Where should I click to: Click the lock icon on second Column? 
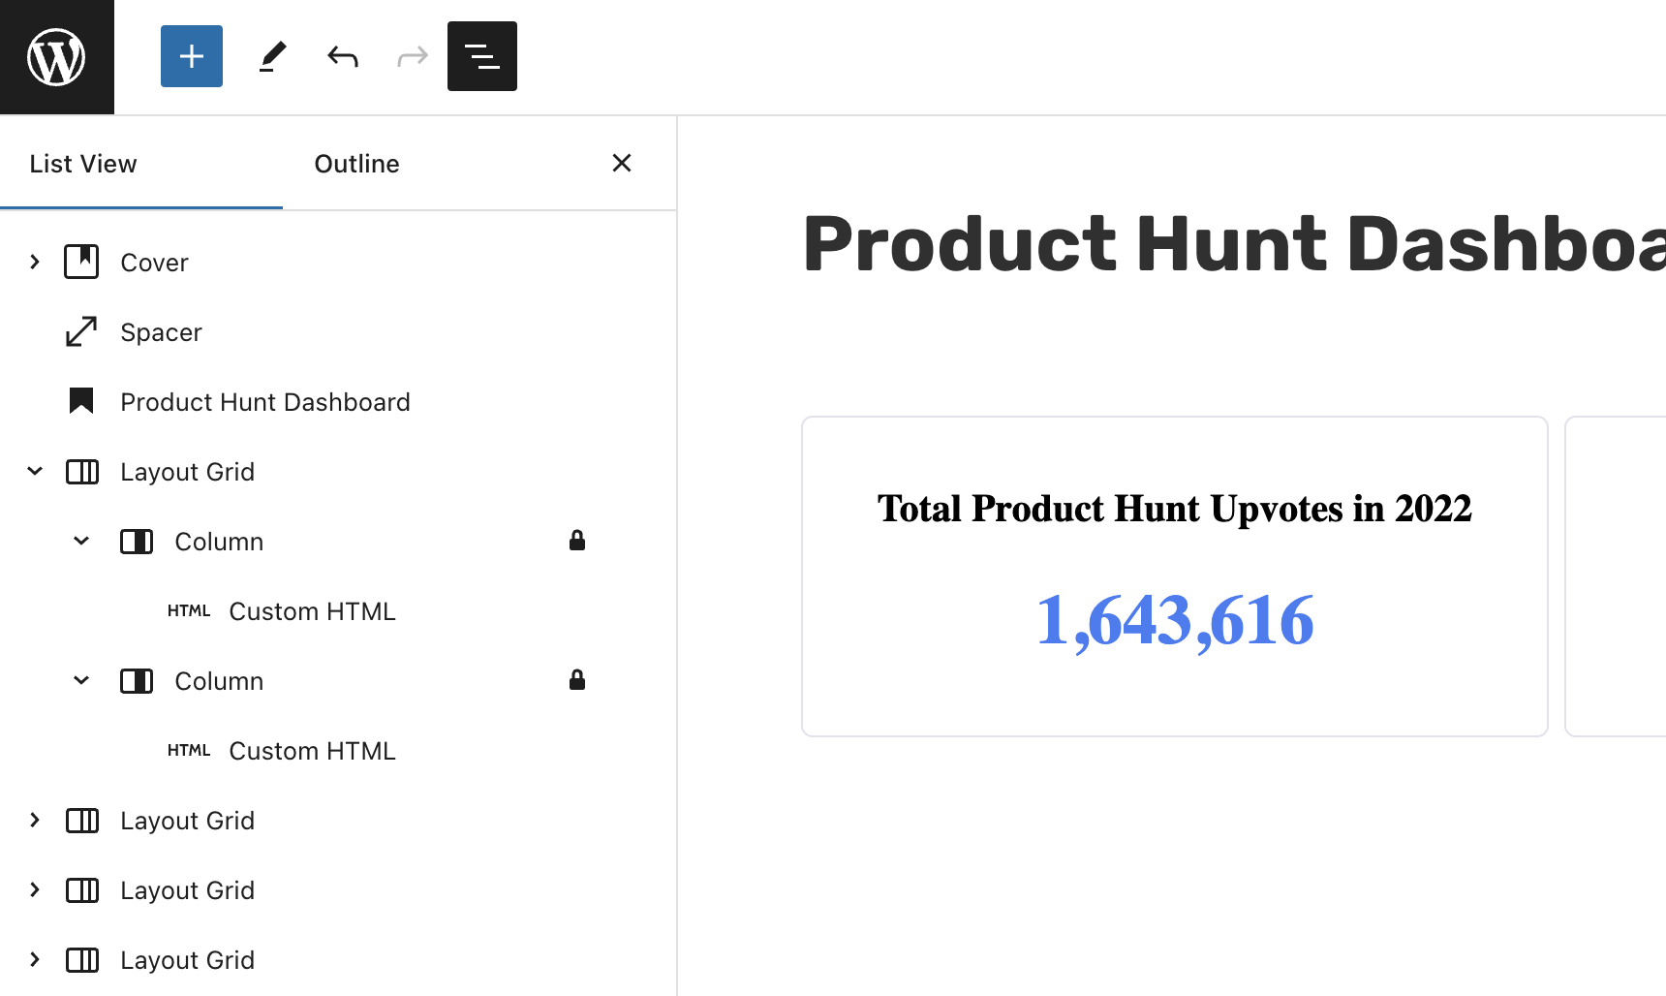577,680
